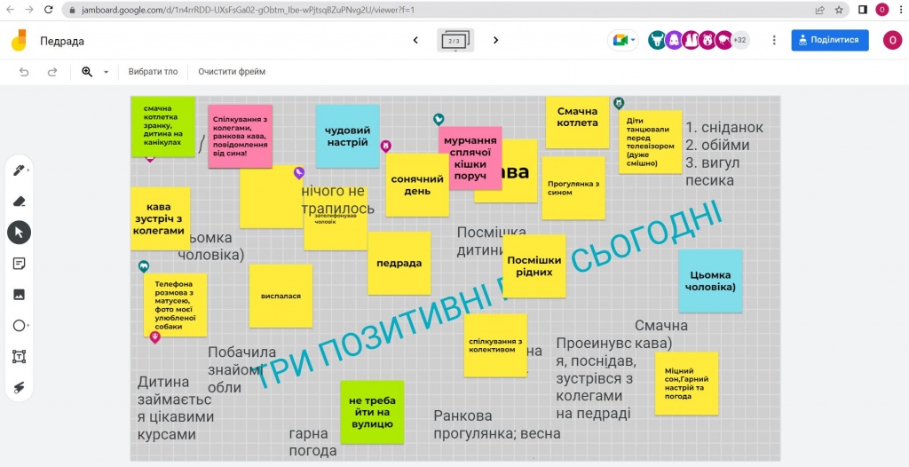Click Очистити фрейм button
Image resolution: width=909 pixels, height=467 pixels.
(x=232, y=72)
